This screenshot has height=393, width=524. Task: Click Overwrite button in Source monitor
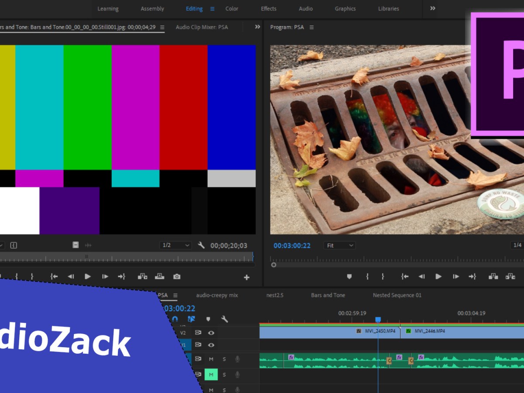coord(160,276)
